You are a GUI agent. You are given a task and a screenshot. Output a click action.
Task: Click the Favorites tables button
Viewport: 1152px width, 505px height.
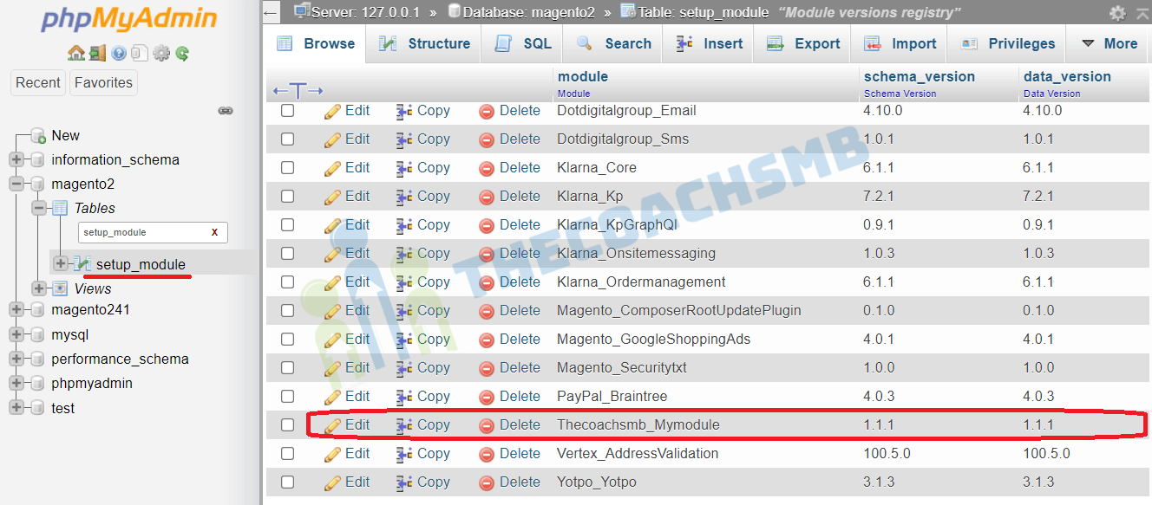point(103,83)
